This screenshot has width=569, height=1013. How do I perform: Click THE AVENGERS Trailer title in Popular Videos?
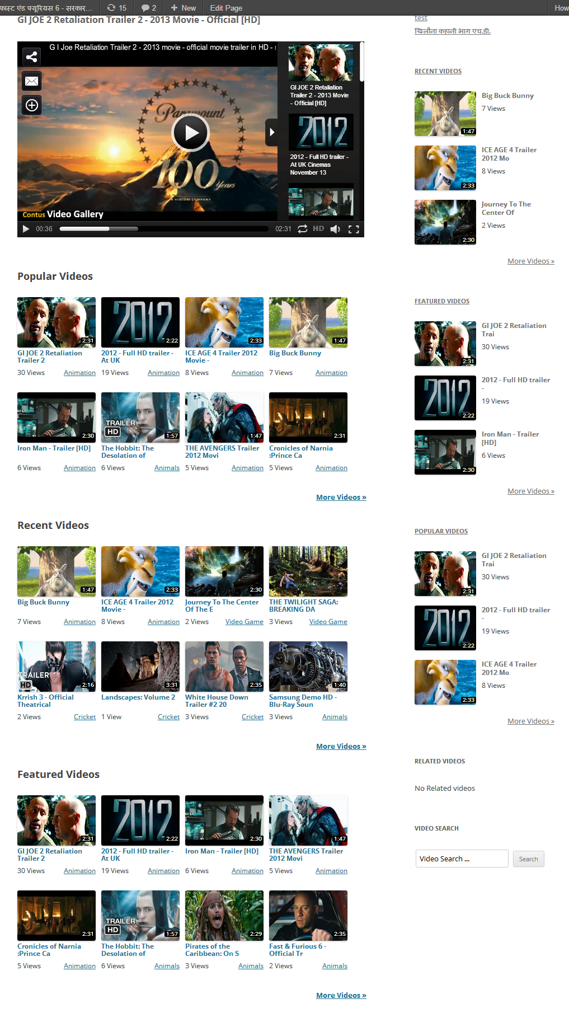(x=222, y=452)
